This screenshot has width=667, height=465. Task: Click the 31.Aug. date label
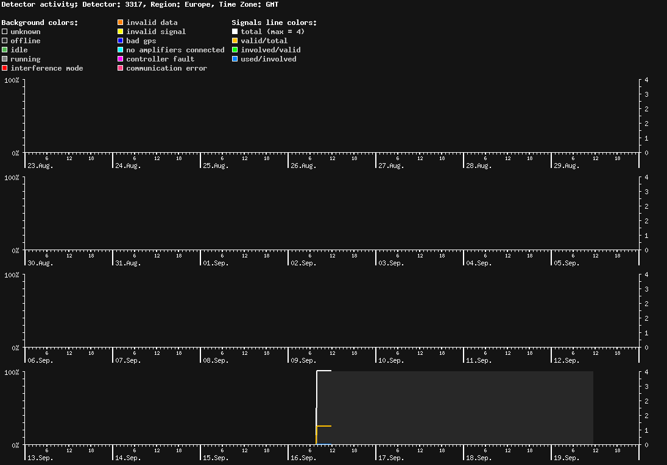coord(128,263)
